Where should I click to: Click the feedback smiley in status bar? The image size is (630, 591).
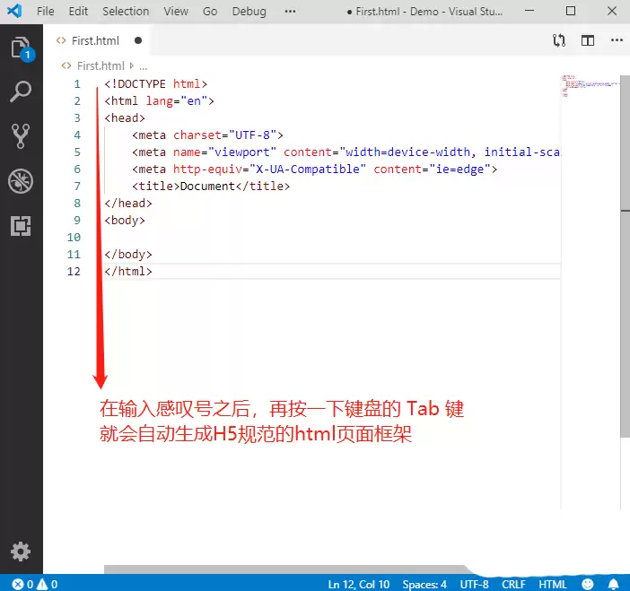pos(587,584)
